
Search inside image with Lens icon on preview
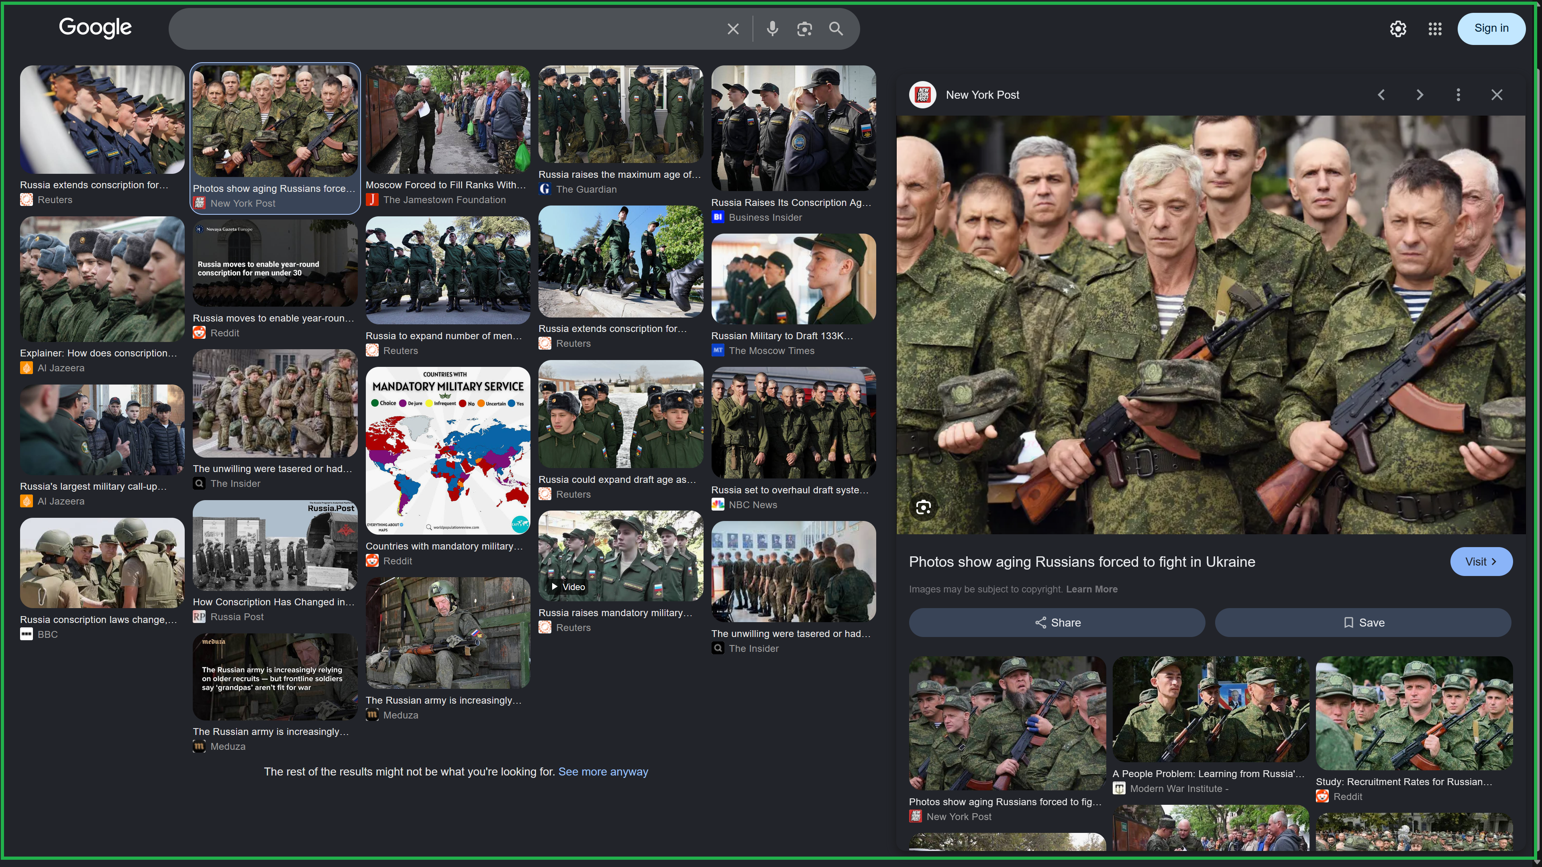[x=924, y=507]
